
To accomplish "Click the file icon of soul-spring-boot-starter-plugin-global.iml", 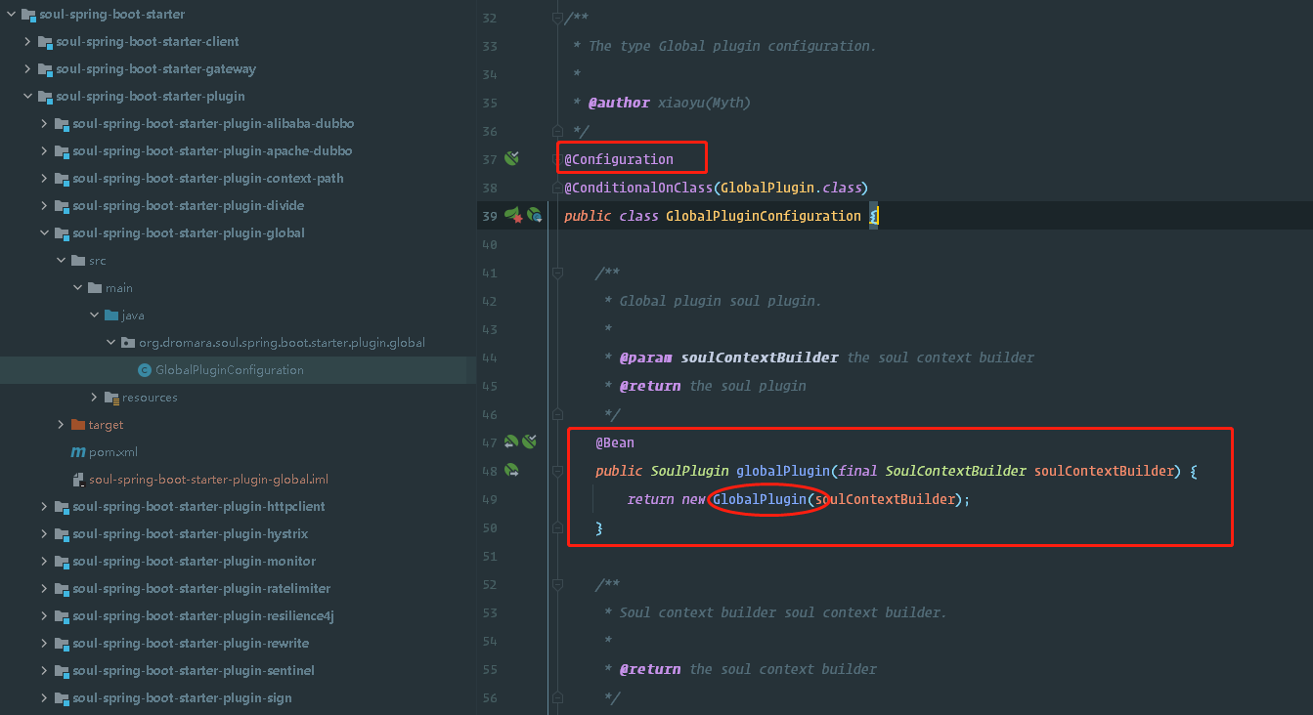I will tap(79, 480).
